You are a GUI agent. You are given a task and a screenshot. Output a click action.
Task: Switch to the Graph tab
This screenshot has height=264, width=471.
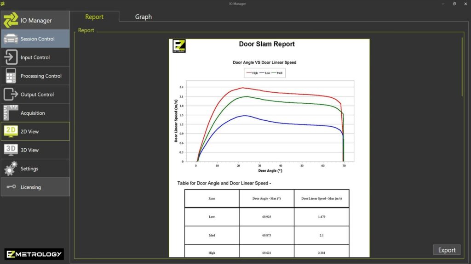[143, 17]
